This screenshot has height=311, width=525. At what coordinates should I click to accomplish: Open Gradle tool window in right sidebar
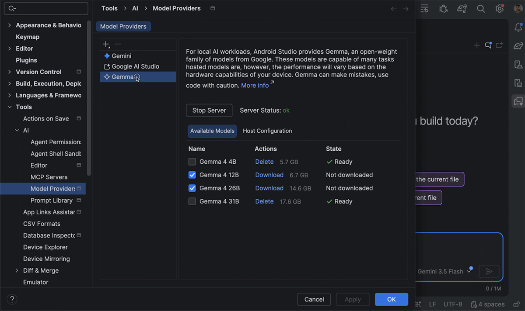coord(518,46)
